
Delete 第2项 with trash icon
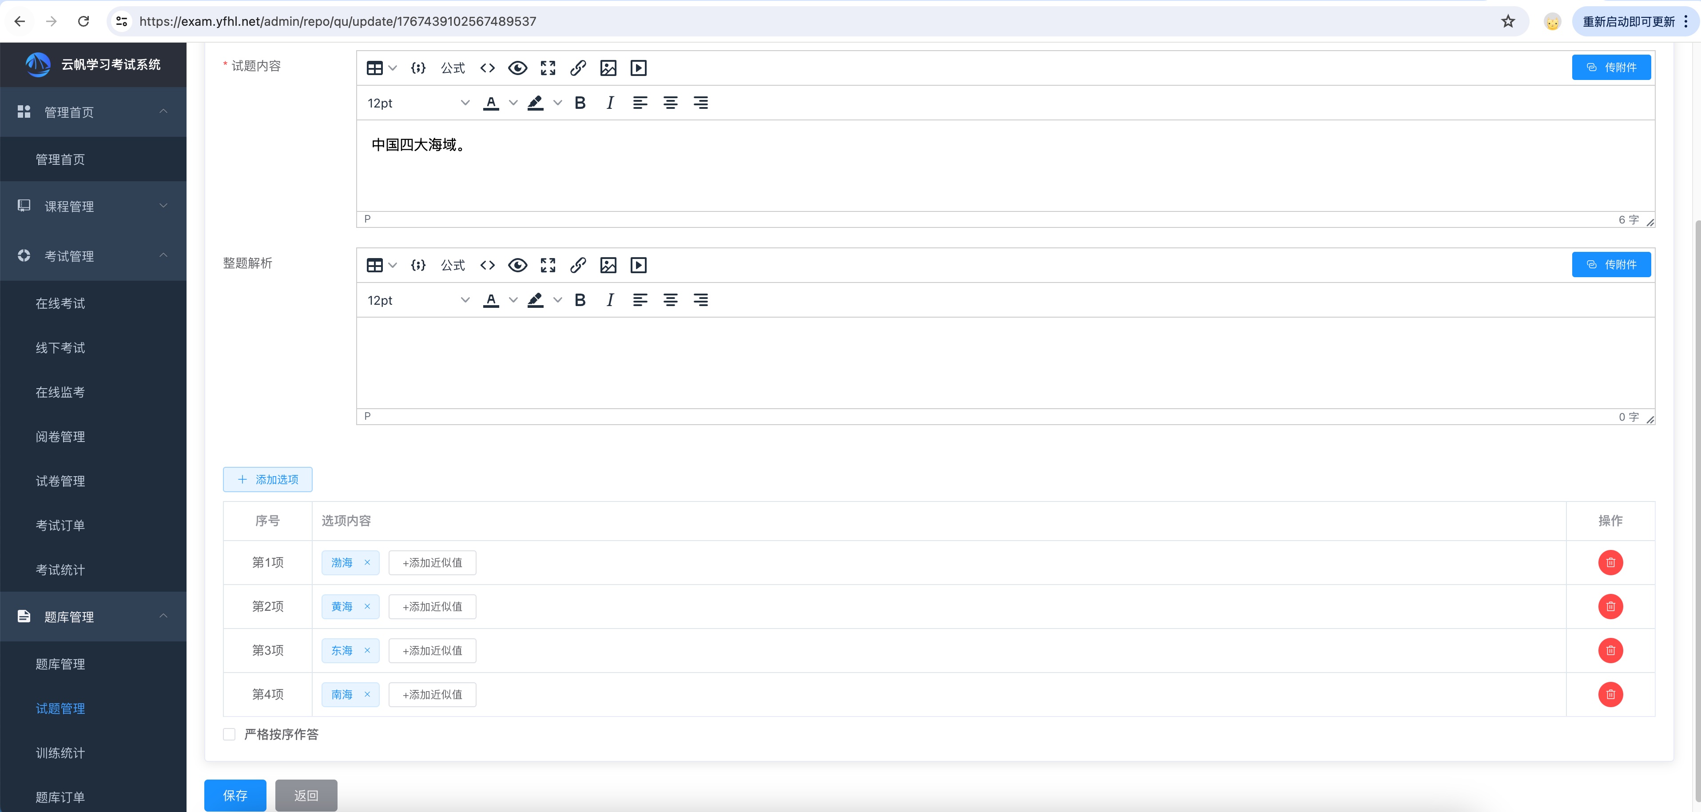click(1610, 606)
